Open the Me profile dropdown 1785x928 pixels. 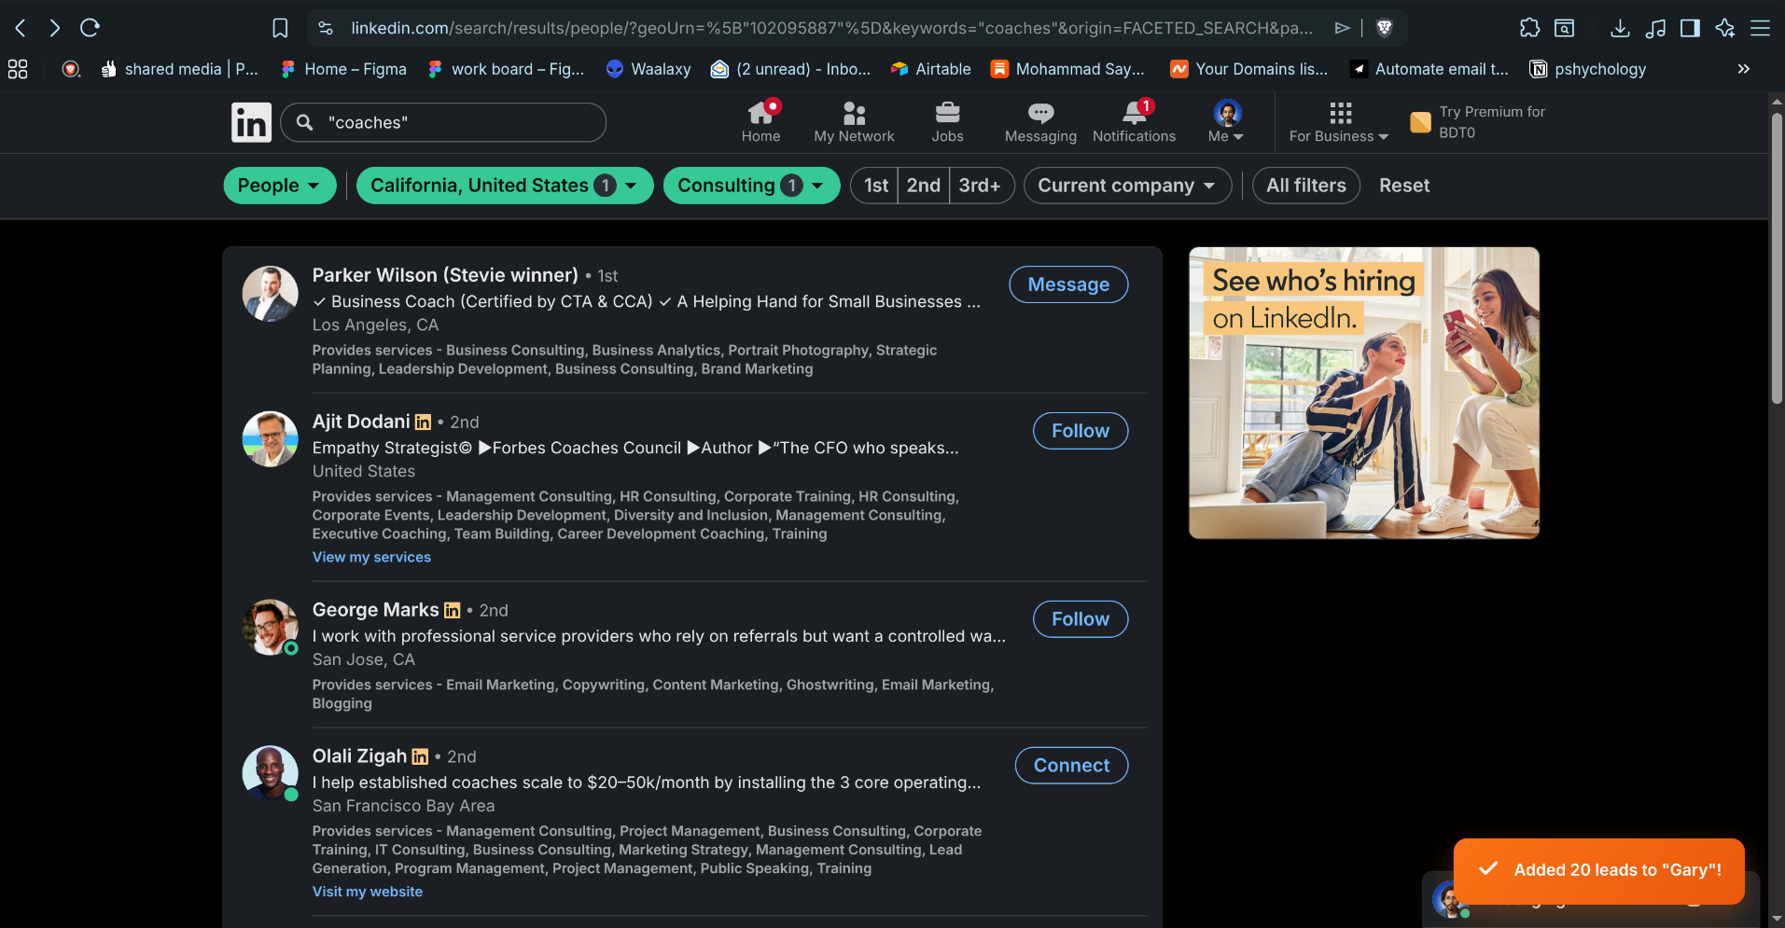[1226, 122]
